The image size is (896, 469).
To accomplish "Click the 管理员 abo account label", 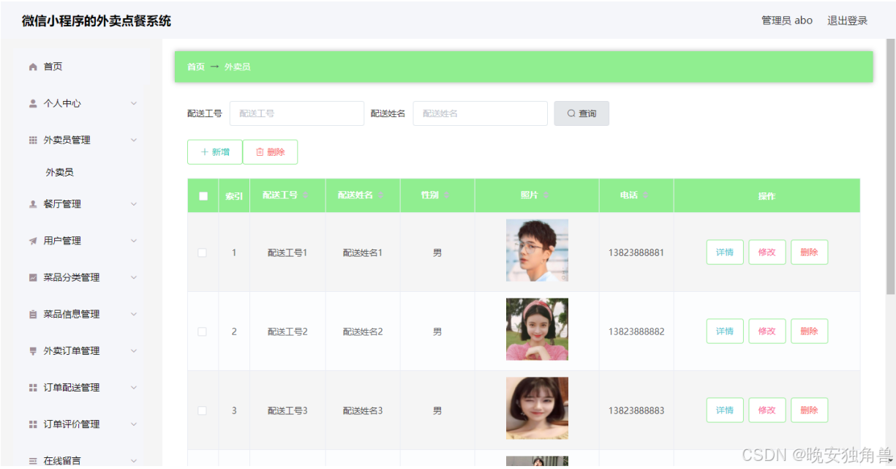I will 787,20.
